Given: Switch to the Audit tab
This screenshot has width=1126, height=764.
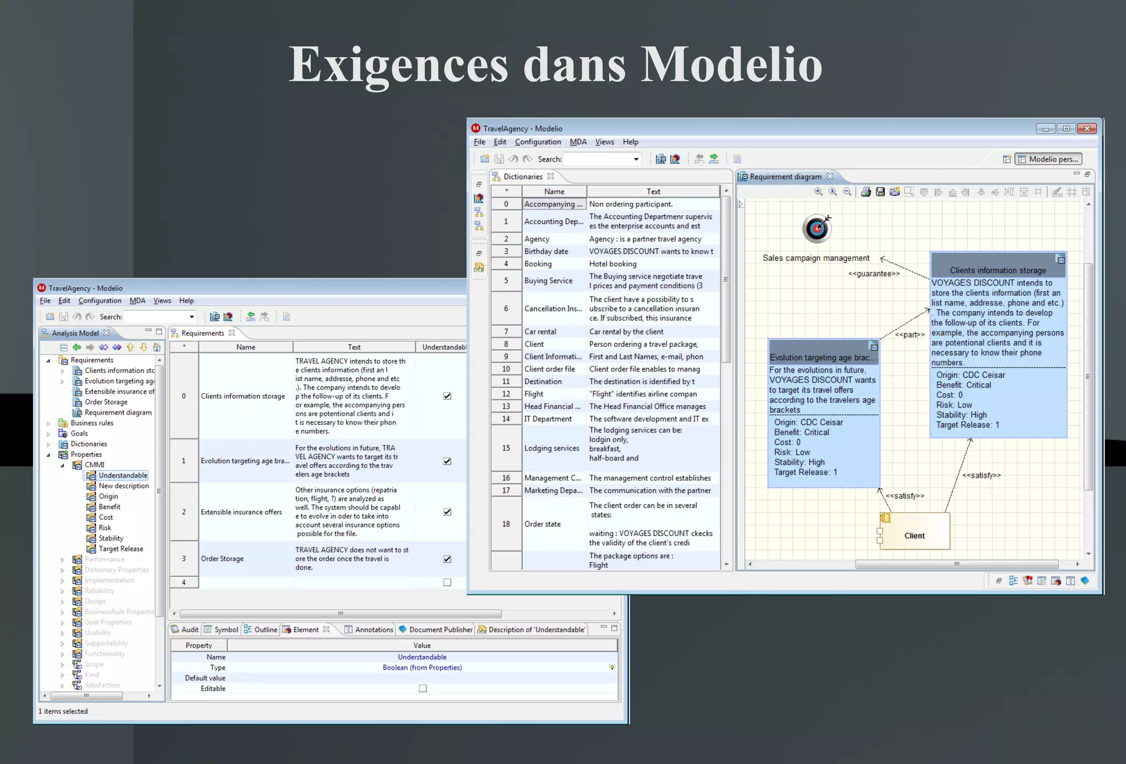Looking at the screenshot, I should click(x=185, y=629).
